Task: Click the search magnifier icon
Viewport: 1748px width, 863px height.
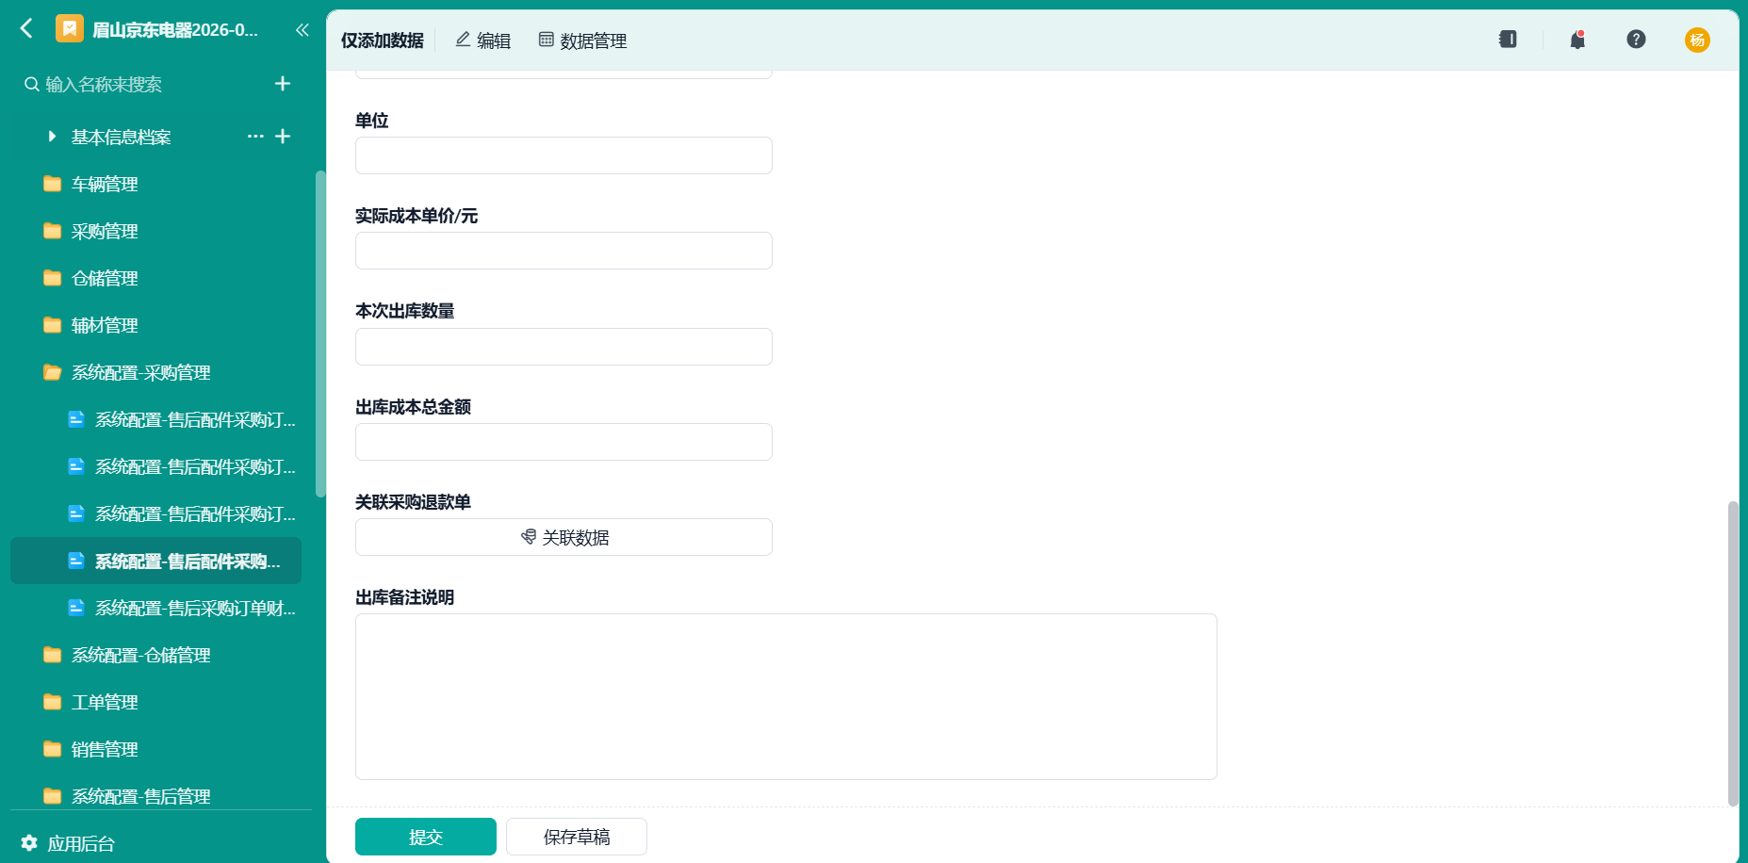Action: (32, 85)
